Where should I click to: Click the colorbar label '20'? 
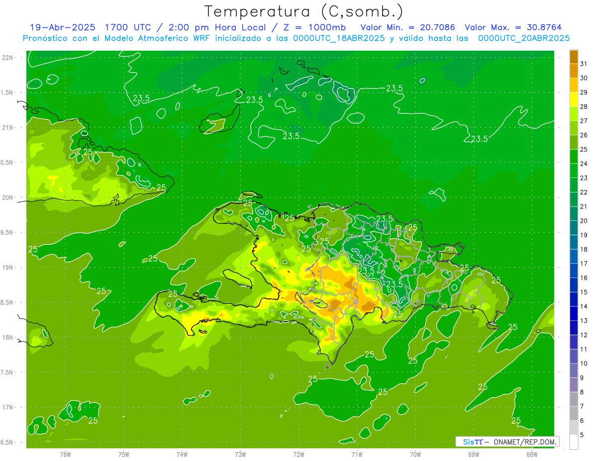click(x=584, y=221)
